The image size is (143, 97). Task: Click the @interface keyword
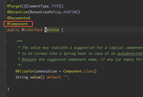click(32, 30)
